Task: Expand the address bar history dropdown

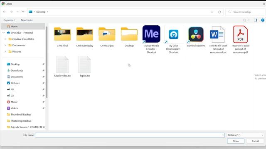Action: 212,12
